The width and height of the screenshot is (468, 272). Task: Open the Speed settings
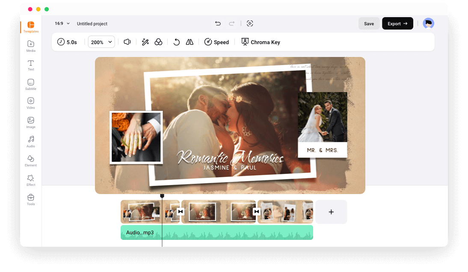(x=216, y=42)
